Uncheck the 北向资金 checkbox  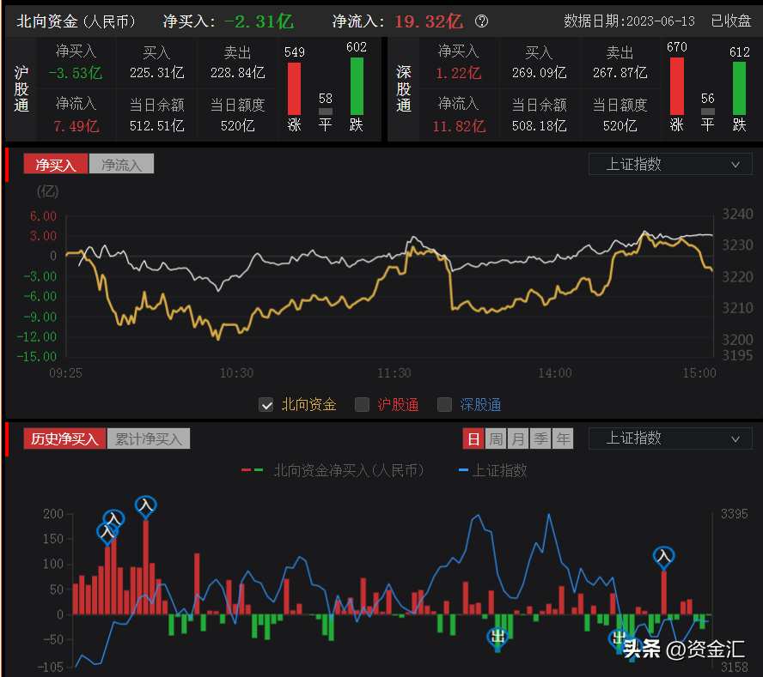pos(266,405)
